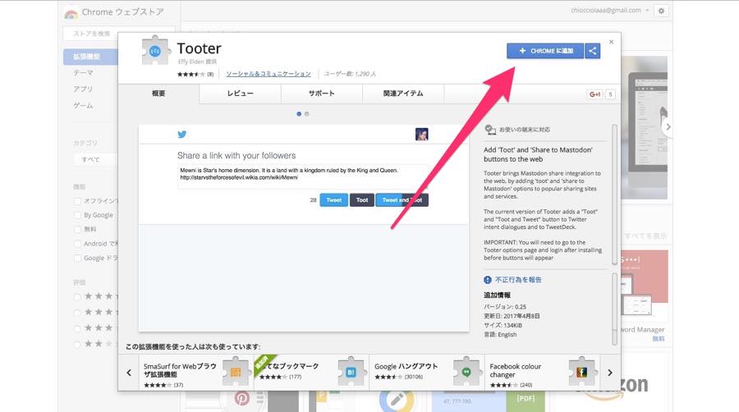Screen dimensions: 739x412
Task: Click the profile avatar in screenshot
Action: click(x=422, y=135)
